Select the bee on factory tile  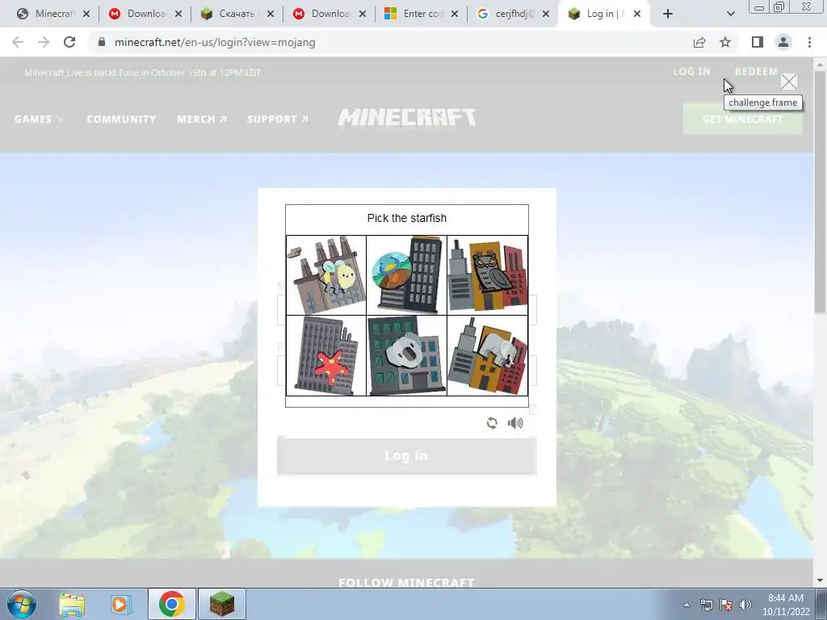pos(326,275)
